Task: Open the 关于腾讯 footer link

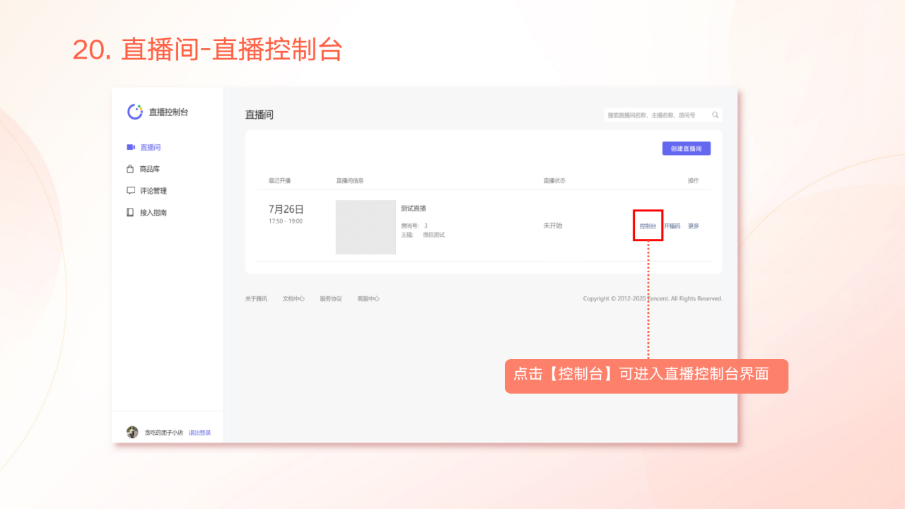Action: coord(256,299)
